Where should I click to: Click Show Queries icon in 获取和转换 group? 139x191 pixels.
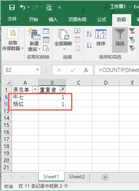point(46,31)
